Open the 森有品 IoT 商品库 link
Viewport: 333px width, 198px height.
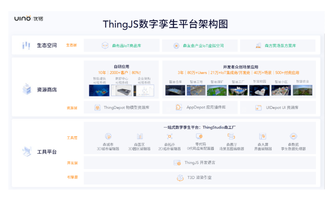tap(121, 46)
